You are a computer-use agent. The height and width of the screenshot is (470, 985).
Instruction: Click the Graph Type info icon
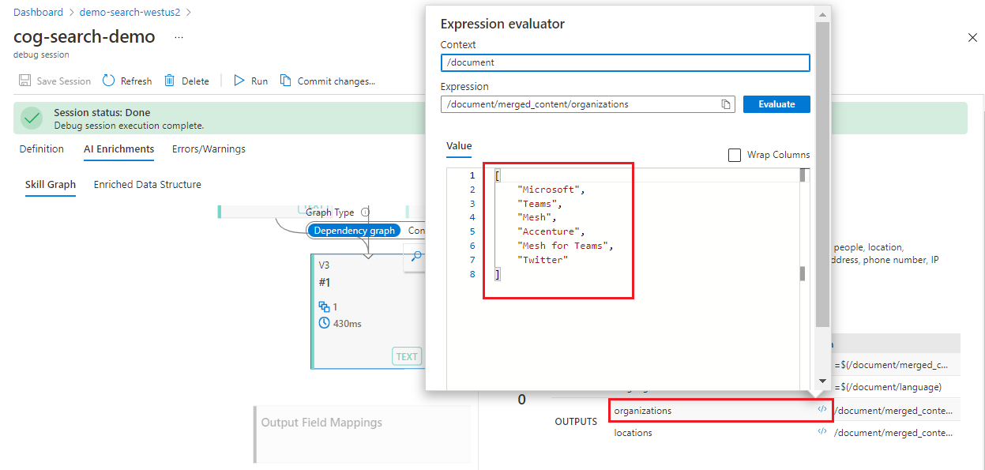pyautogui.click(x=365, y=212)
